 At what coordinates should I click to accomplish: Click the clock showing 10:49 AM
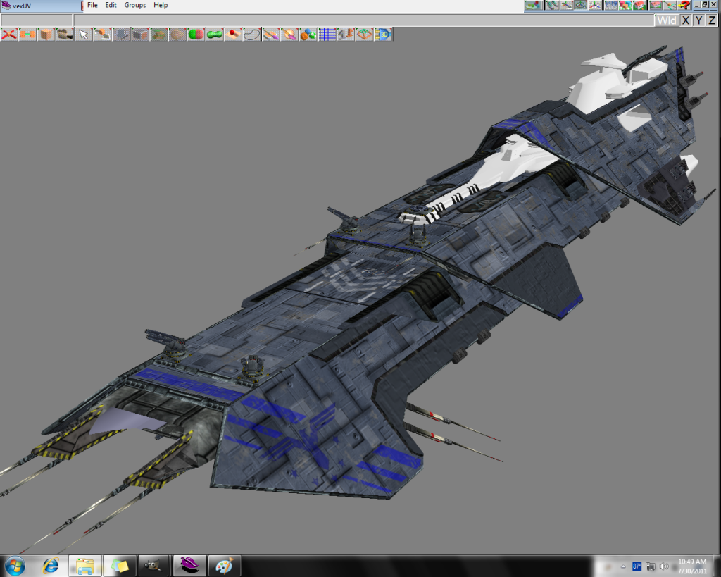[691, 566]
